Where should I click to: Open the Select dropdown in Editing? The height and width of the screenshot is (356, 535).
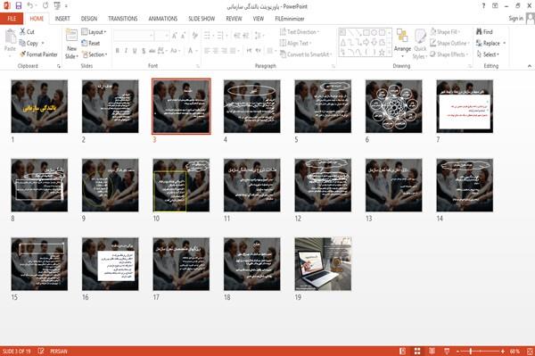pos(488,54)
